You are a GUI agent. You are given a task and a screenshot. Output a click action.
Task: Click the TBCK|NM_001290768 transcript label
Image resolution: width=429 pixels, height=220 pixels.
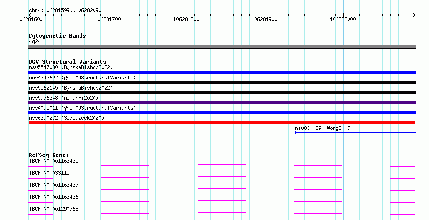pyautogui.click(x=54, y=209)
